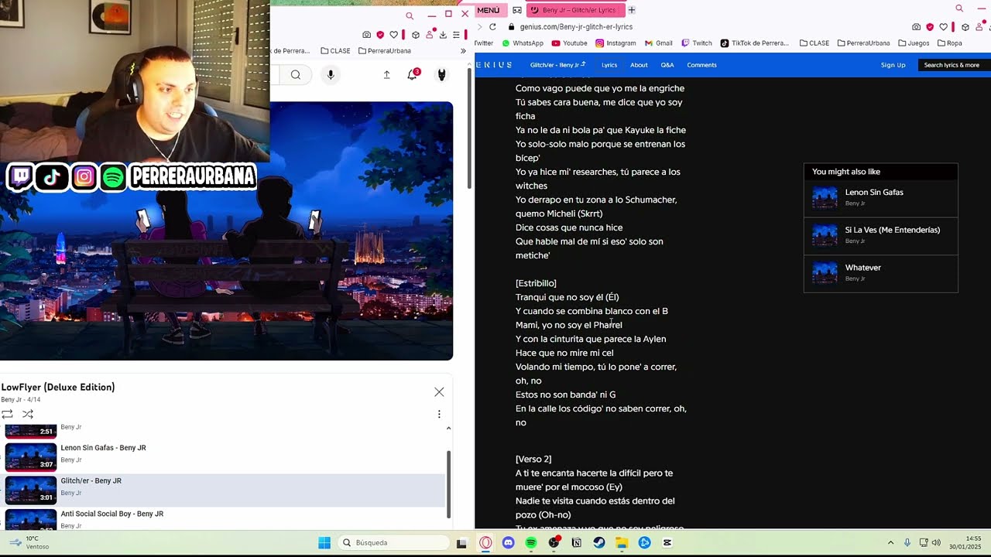
Task: Click the playlist panel scrollbar
Action: pyautogui.click(x=448, y=484)
